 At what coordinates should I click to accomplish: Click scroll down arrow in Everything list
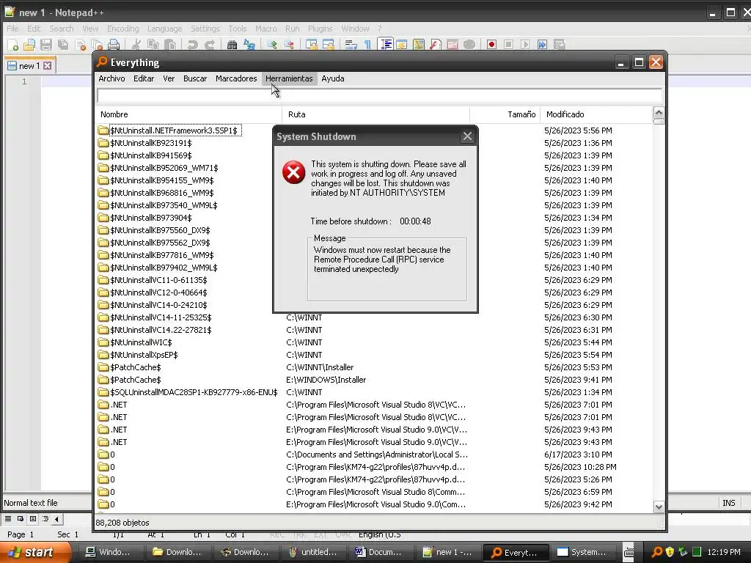(x=659, y=507)
